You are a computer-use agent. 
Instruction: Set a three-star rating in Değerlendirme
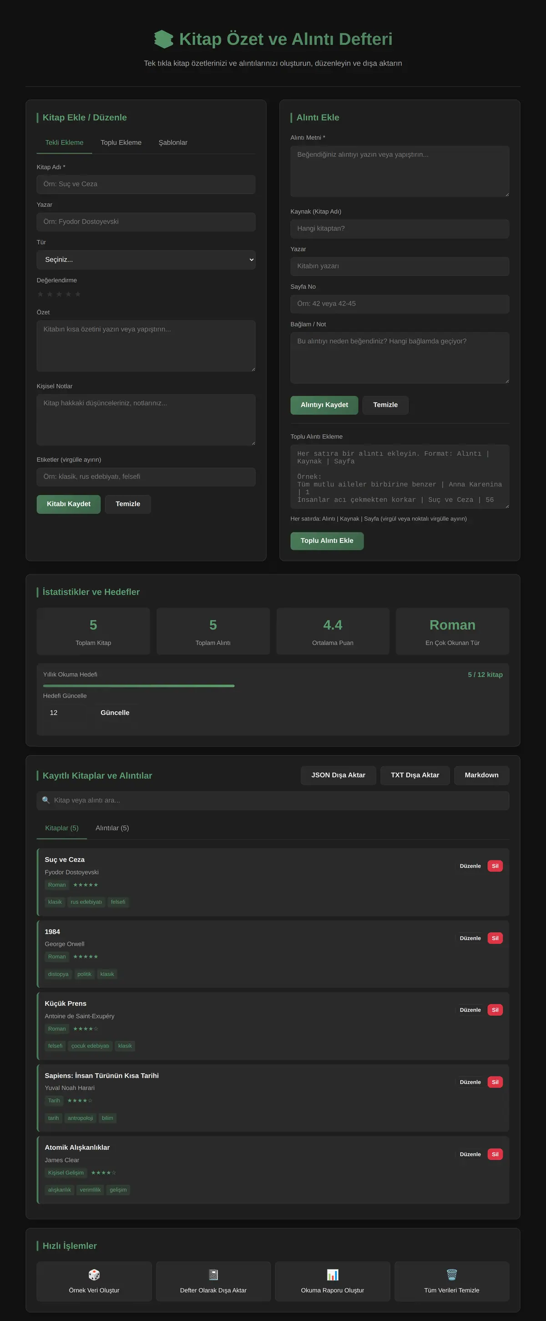[x=60, y=294]
